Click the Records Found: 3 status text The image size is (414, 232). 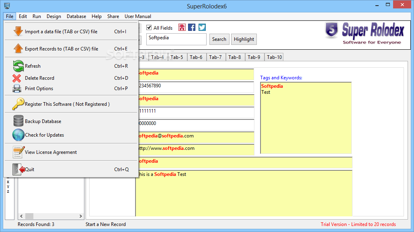click(x=36, y=224)
